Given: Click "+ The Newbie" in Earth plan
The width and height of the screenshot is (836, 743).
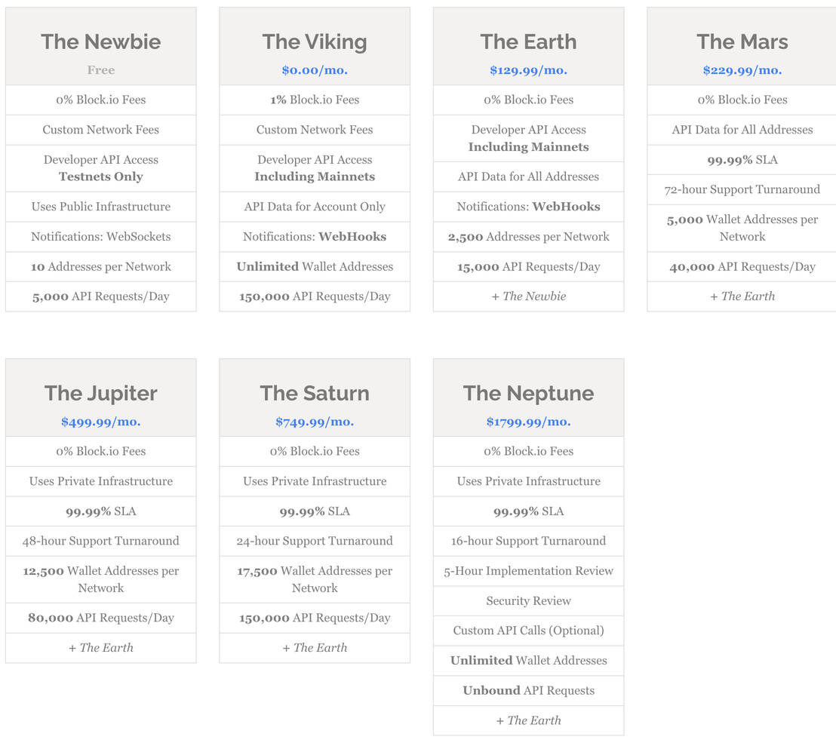Looking at the screenshot, I should [x=528, y=296].
